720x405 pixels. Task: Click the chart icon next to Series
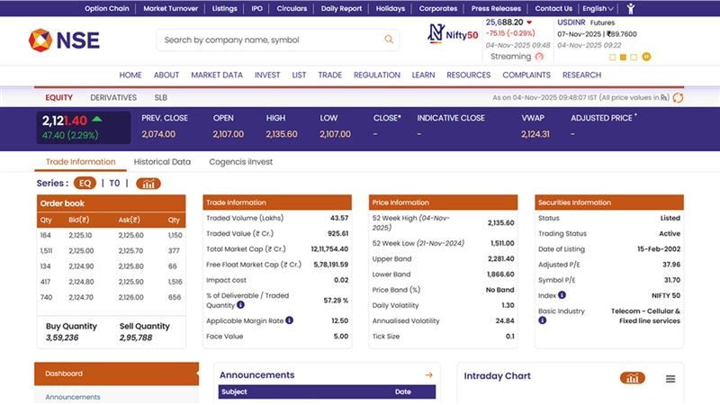(148, 184)
